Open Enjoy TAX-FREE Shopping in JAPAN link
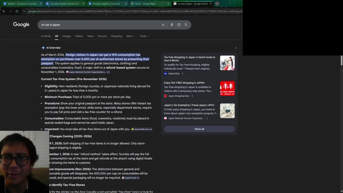The width and height of the screenshot is (343, 193). point(184,83)
